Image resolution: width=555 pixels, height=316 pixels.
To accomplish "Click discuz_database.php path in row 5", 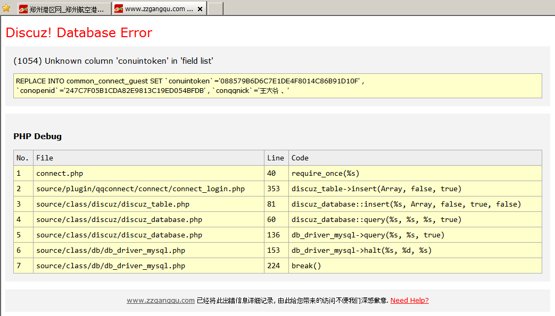I will [119, 235].
